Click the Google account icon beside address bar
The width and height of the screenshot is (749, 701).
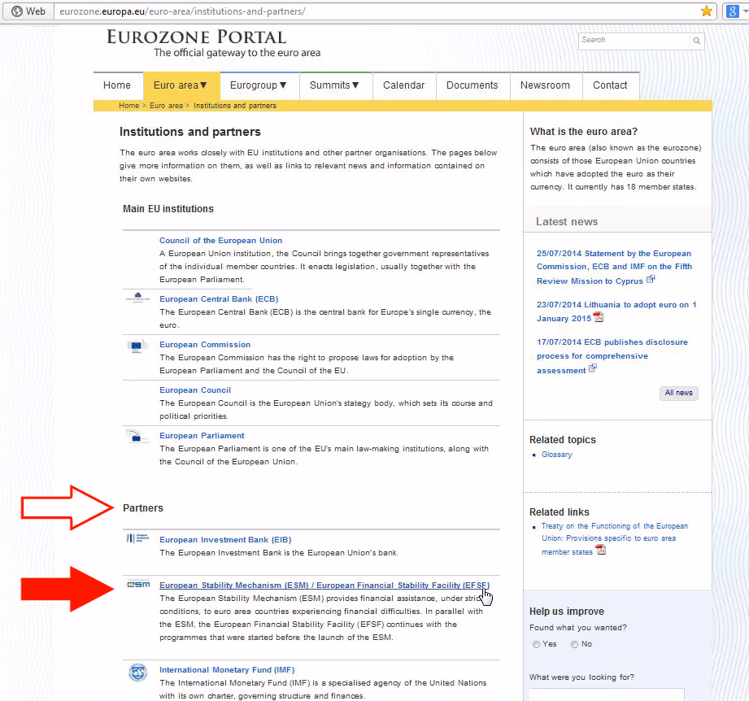[732, 11]
